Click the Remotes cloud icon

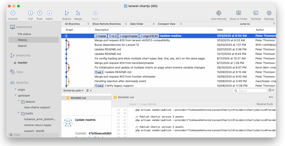(12, 83)
